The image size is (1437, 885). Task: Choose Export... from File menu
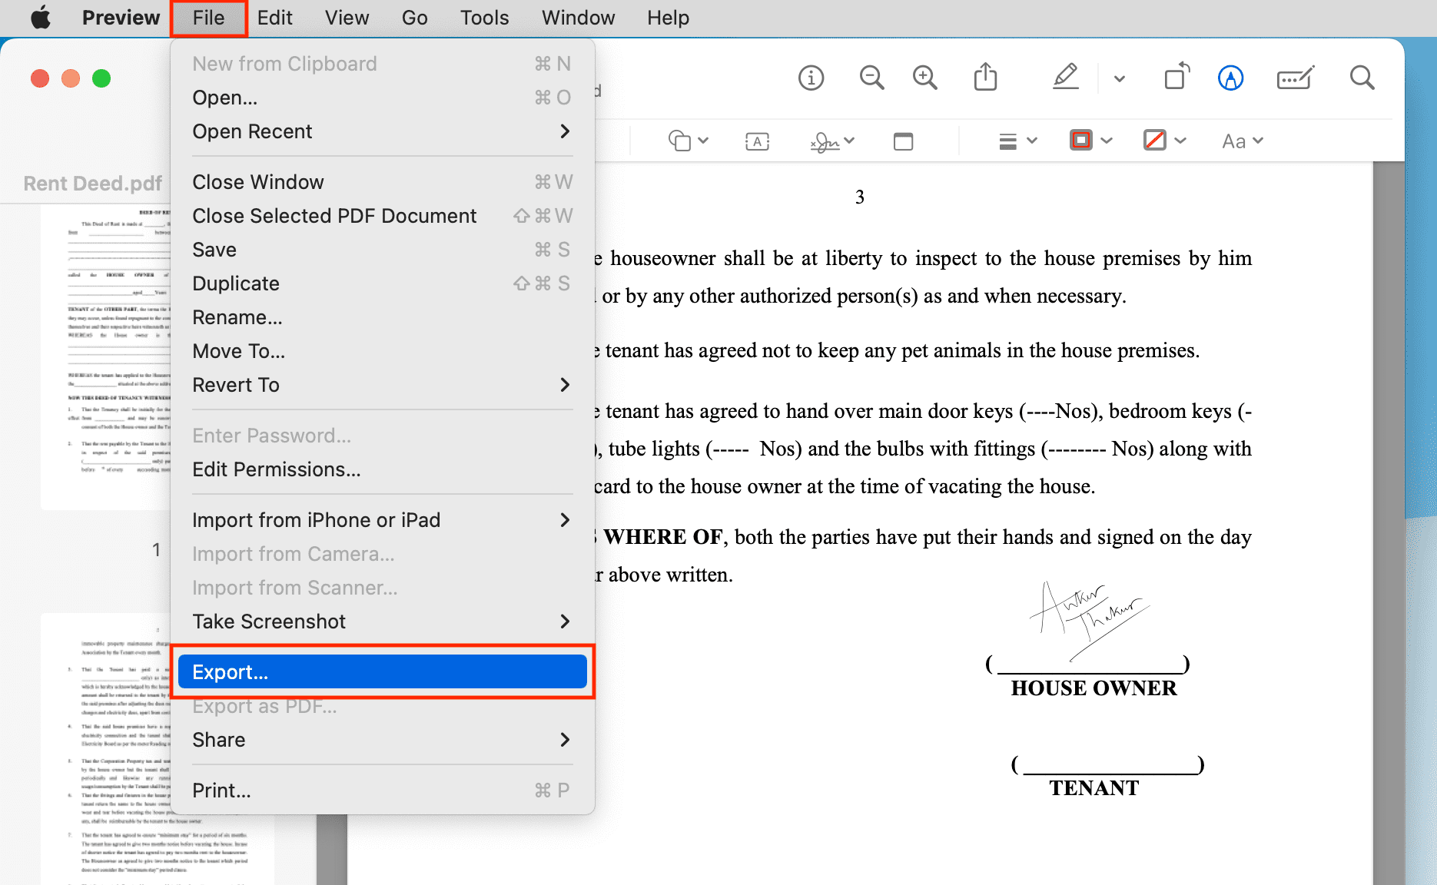pyautogui.click(x=382, y=672)
